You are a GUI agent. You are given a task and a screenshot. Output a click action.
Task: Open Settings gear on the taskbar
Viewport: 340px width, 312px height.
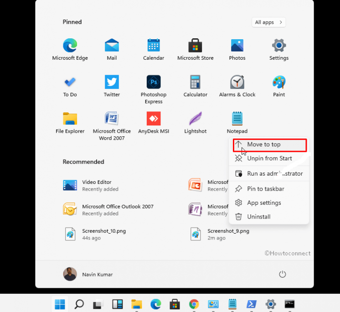point(271,304)
